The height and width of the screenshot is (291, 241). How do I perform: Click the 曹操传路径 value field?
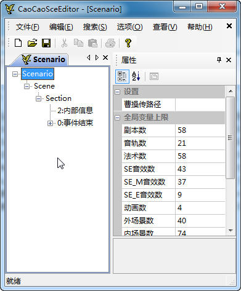pos(200,105)
